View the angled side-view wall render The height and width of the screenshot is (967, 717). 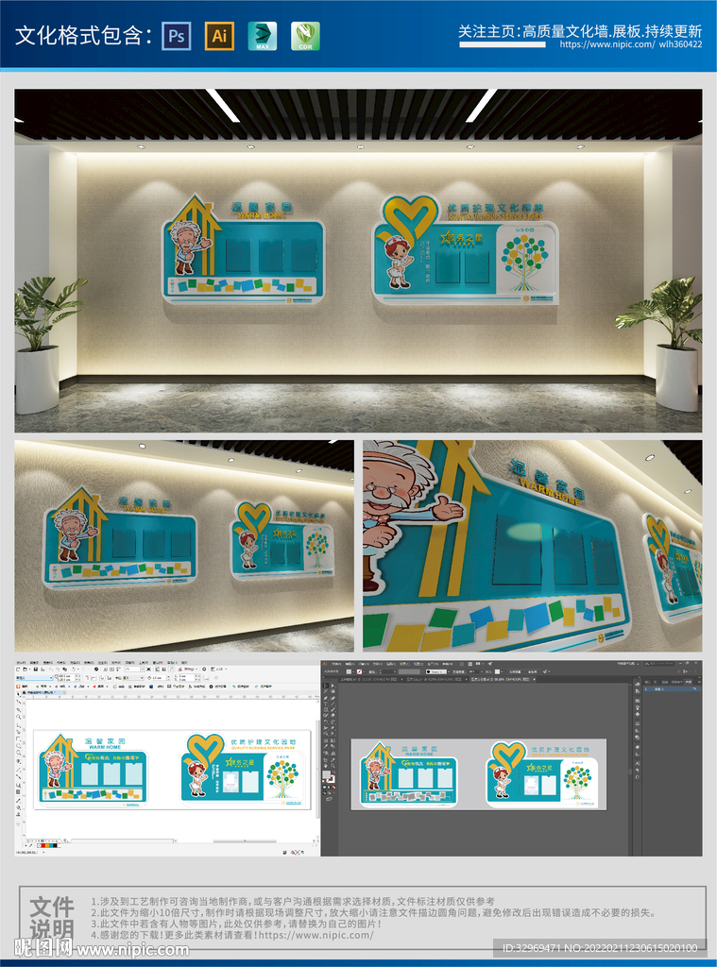coord(184,546)
